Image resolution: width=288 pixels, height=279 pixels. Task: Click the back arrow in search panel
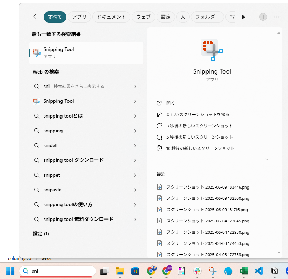tap(36, 17)
